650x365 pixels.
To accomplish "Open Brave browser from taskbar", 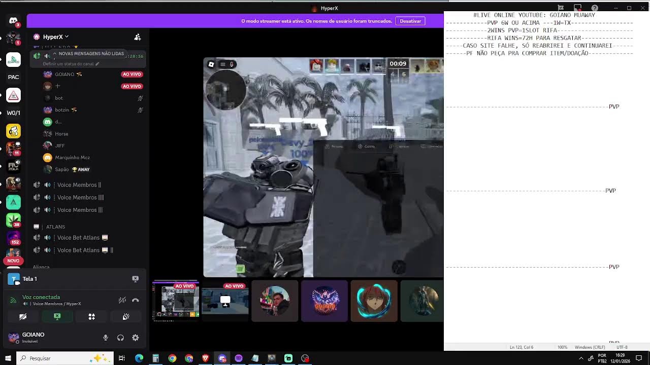I will [205, 358].
